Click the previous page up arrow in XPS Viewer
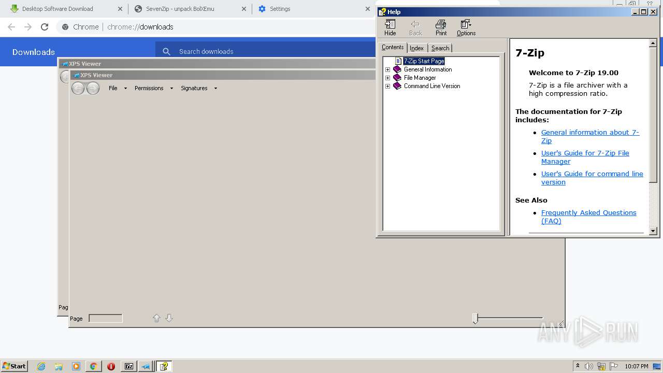This screenshot has height=373, width=663. coord(156,318)
